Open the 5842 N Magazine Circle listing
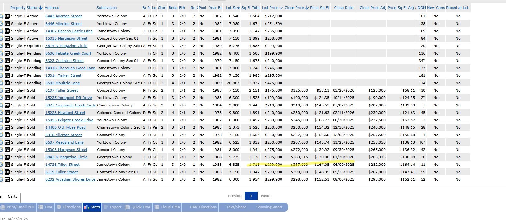The width and height of the screenshot is (506, 220). point(66,157)
